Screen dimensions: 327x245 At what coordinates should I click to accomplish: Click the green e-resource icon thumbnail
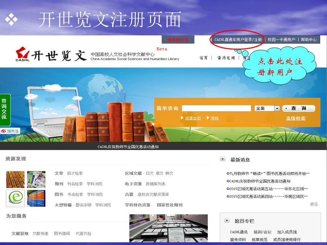coord(15,198)
